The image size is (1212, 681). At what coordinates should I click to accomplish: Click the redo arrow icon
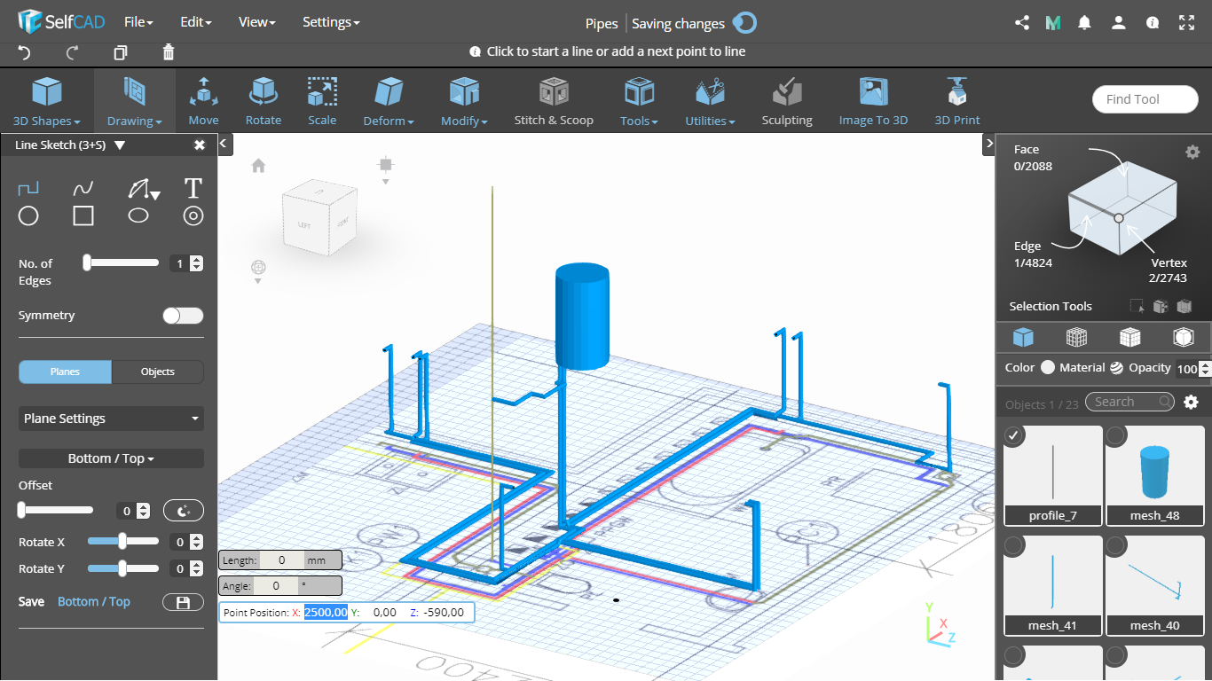point(73,53)
